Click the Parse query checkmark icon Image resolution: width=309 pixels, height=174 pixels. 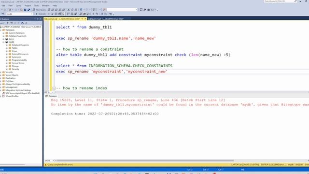[52, 14]
